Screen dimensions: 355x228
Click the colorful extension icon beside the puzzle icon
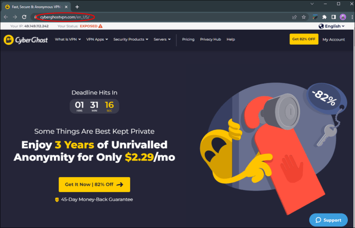coord(315,17)
